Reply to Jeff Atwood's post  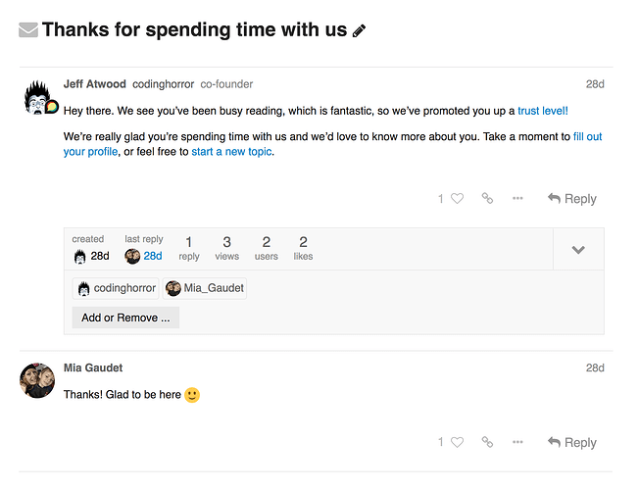coord(572,199)
